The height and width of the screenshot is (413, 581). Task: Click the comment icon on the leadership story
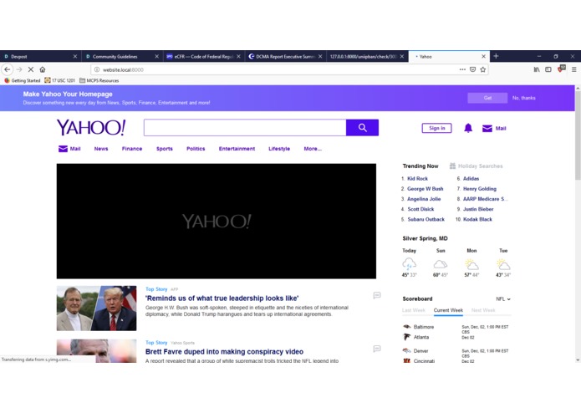[x=377, y=295]
